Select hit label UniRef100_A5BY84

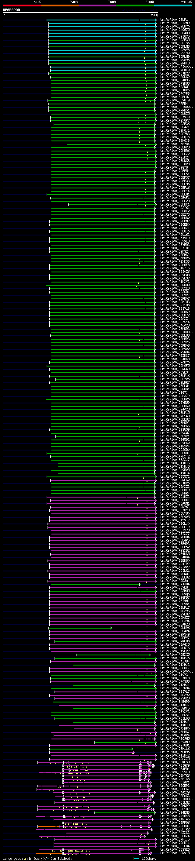175,144
